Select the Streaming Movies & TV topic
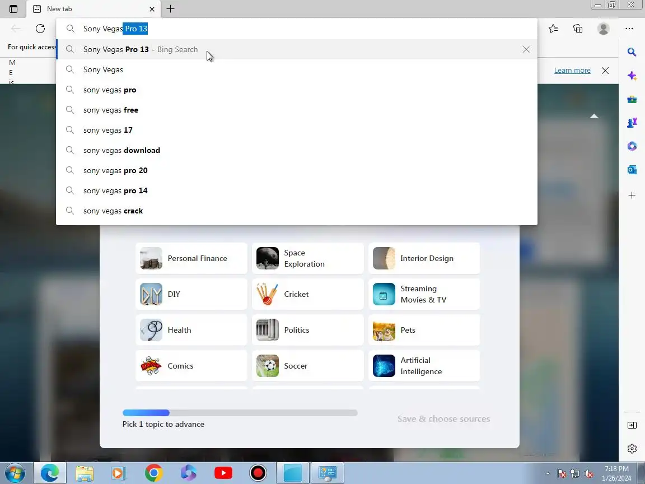The width and height of the screenshot is (645, 484). pyautogui.click(x=424, y=294)
